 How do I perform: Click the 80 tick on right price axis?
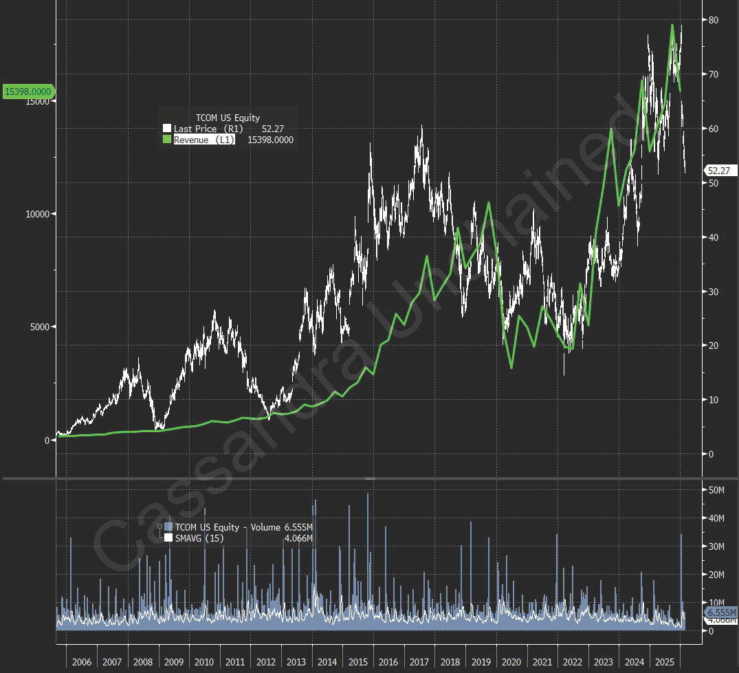click(714, 20)
